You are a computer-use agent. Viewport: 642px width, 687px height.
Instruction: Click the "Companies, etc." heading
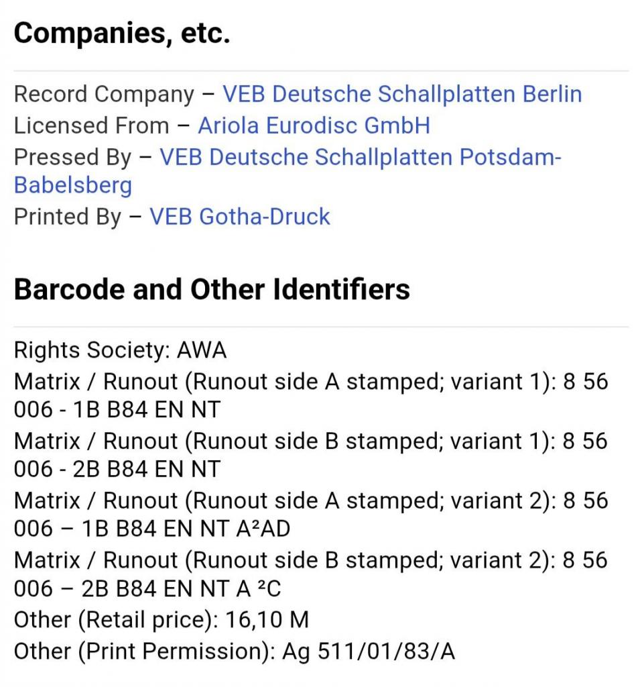122,34
